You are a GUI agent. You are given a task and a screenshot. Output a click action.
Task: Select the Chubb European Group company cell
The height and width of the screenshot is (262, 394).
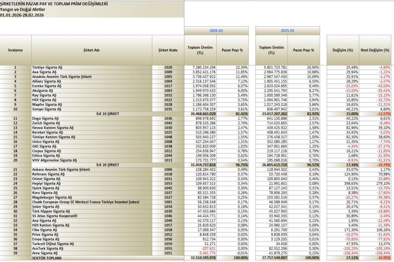click(x=85, y=202)
